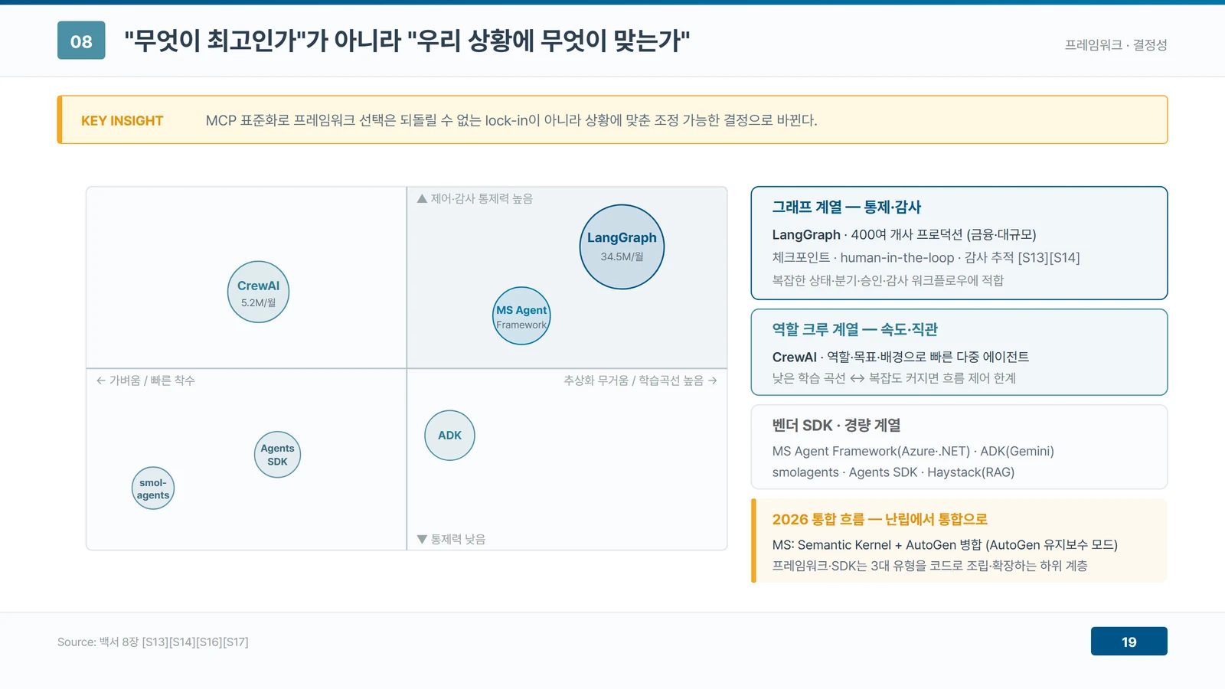1225x689 pixels.
Task: Select the CrewAI 5.2M/월 bubble
Action: coord(258,292)
